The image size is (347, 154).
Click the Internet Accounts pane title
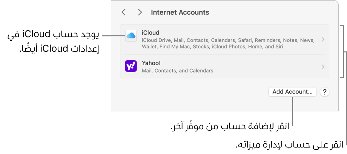[x=180, y=12]
